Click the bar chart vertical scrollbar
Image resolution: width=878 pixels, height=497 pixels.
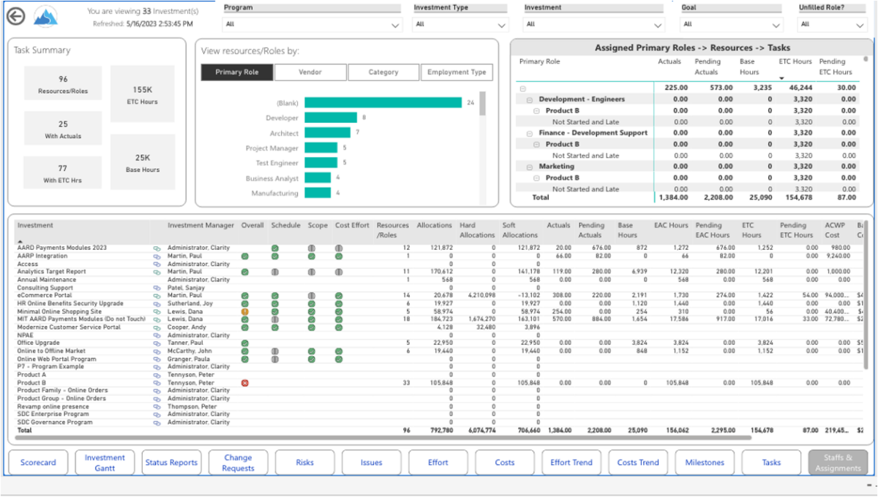(482, 103)
